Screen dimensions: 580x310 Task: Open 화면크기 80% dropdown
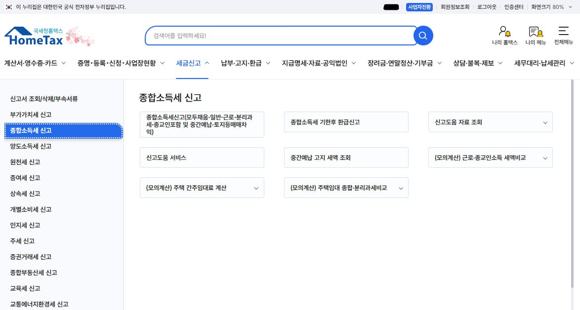point(551,7)
